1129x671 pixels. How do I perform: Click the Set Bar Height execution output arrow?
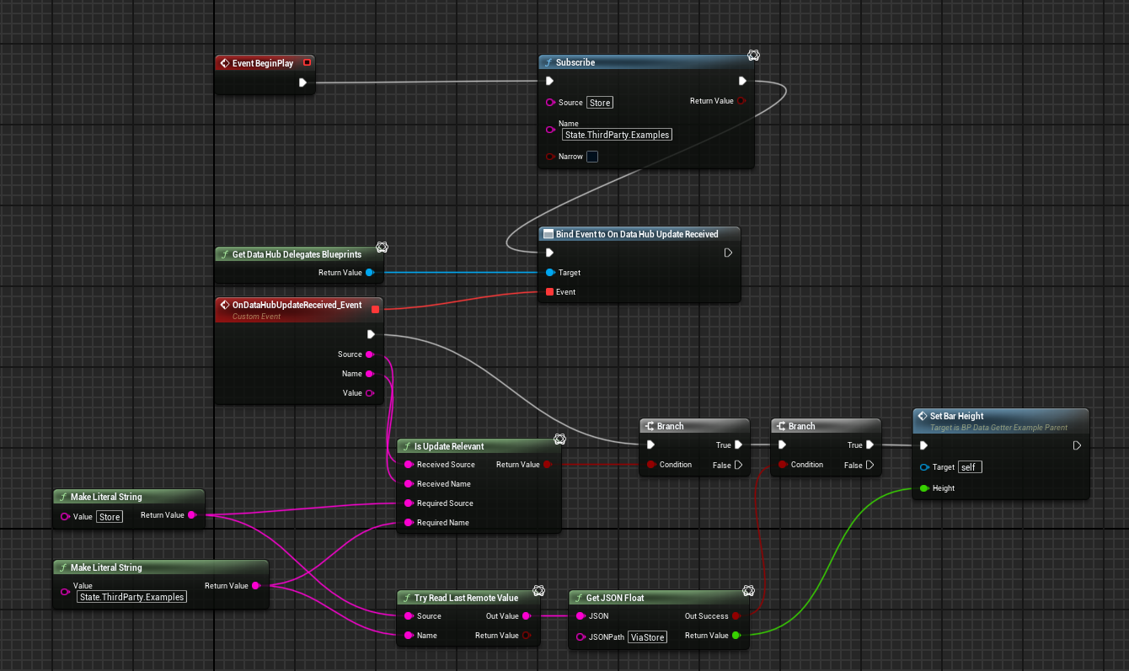click(x=1077, y=445)
